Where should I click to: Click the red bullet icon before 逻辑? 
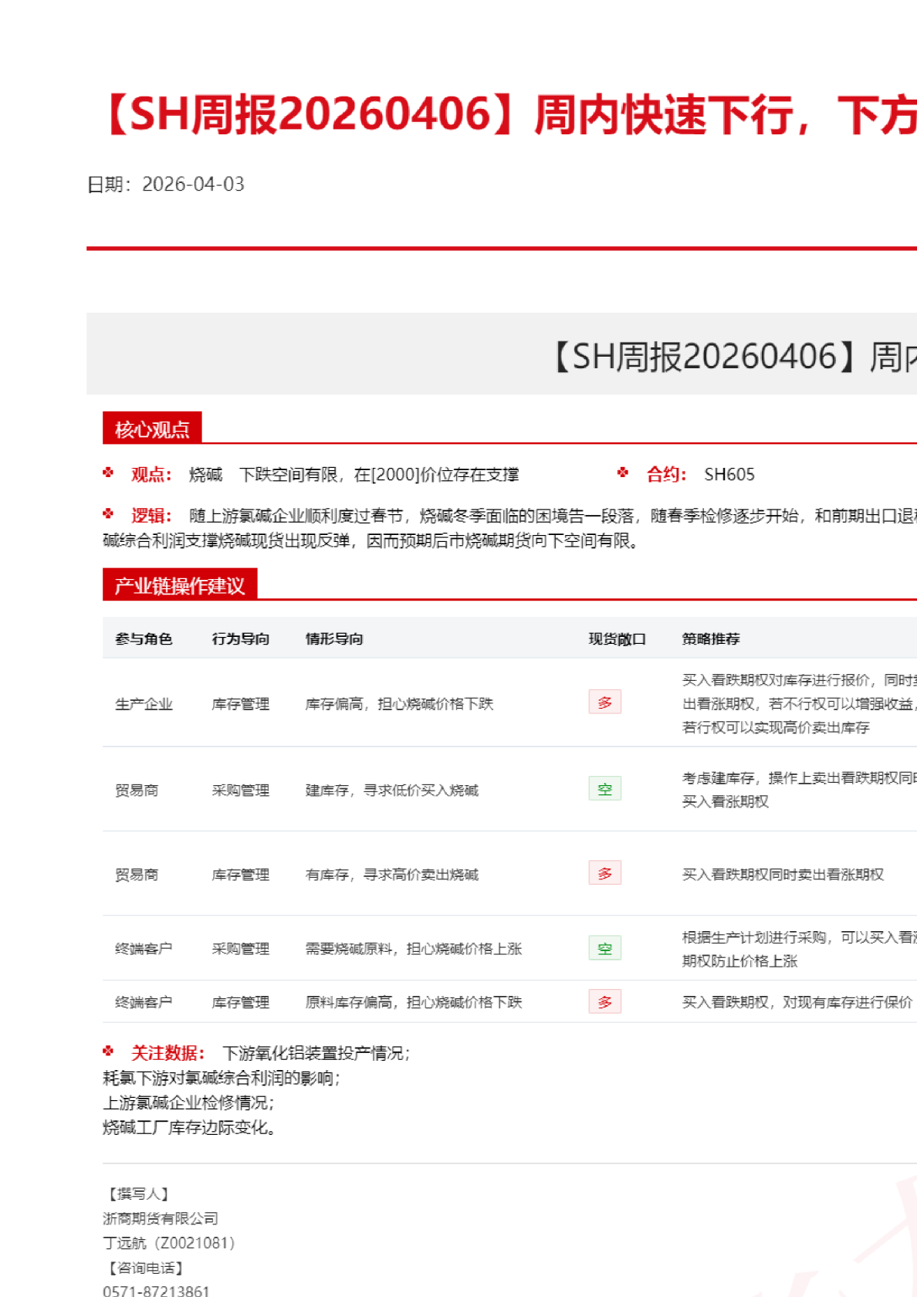click(x=108, y=513)
